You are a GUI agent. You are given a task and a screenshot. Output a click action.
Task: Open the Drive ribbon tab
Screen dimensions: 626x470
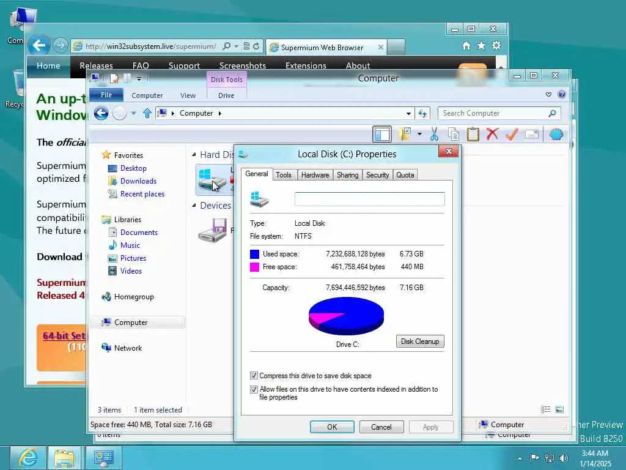(x=226, y=95)
